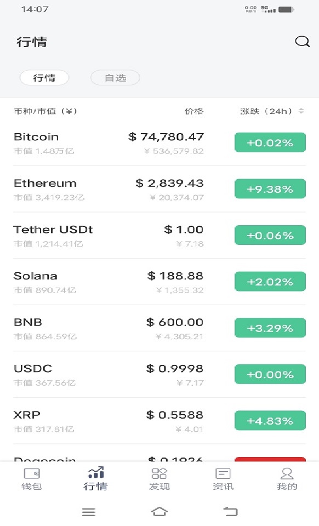Open the system recent-apps menu icon
This screenshot has height=526, width=319.
point(89,512)
